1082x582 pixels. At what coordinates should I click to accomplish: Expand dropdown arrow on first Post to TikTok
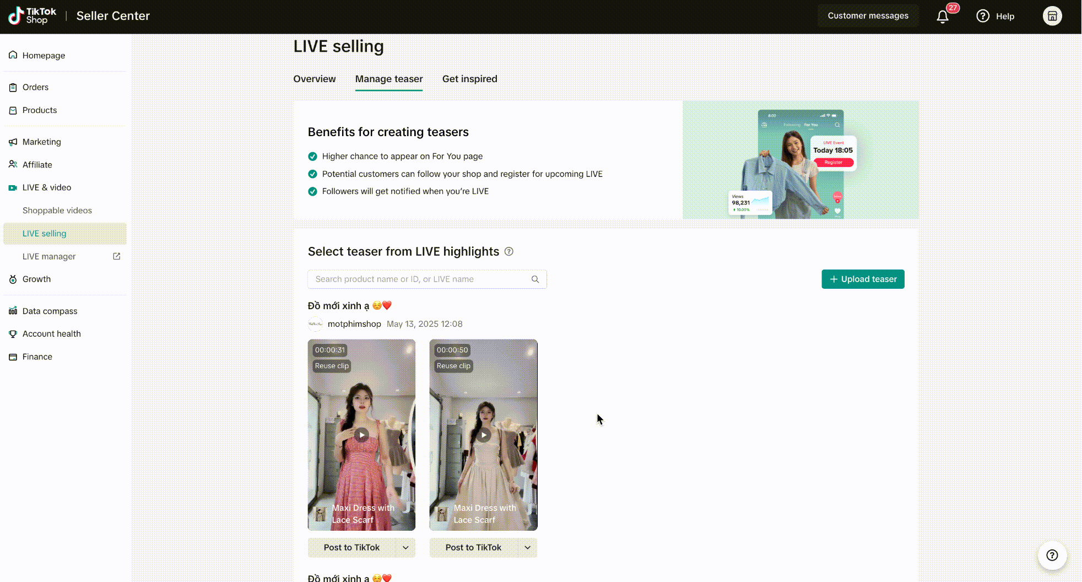[x=405, y=548]
